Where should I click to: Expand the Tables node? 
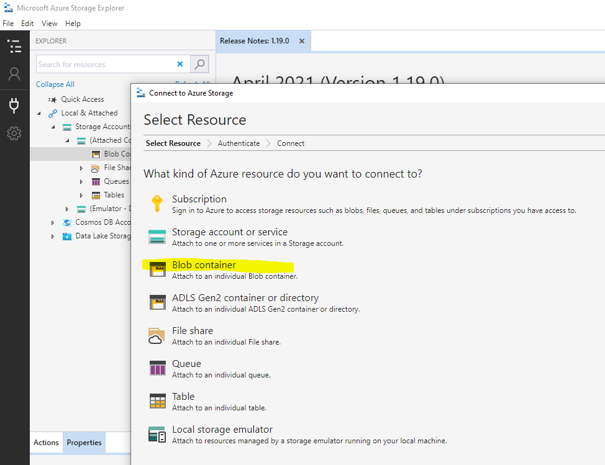(81, 196)
